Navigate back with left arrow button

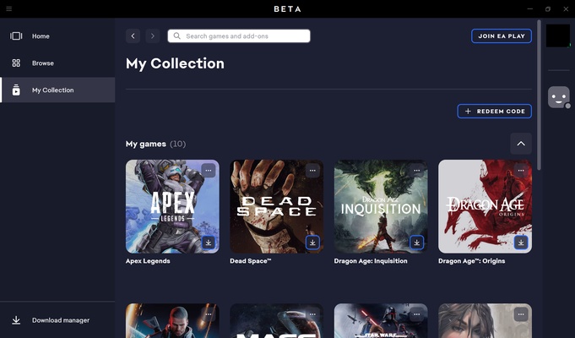133,36
